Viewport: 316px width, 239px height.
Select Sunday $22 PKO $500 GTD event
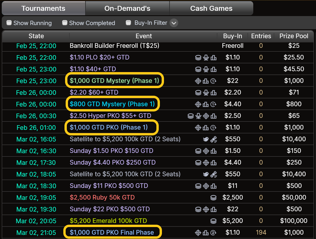tap(110, 209)
